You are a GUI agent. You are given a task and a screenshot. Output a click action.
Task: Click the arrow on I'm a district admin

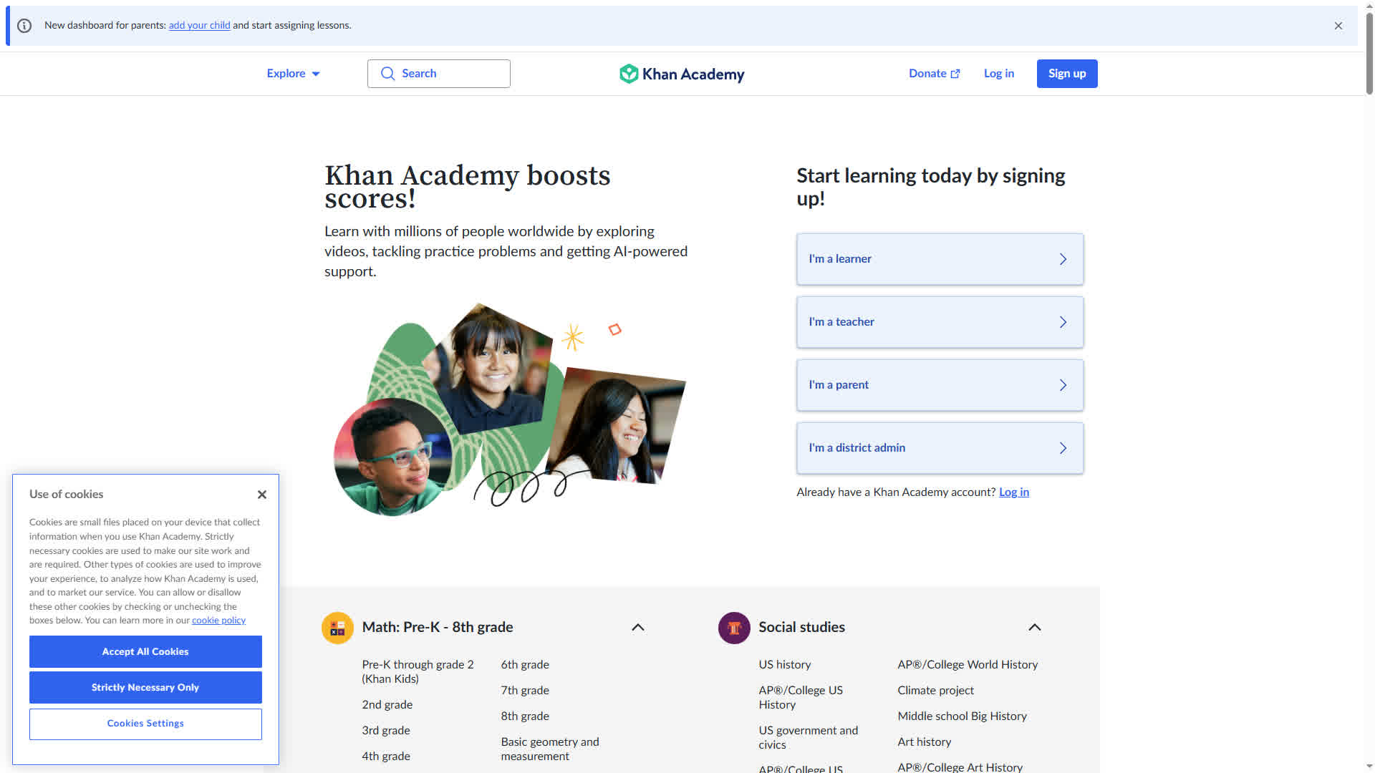(x=1063, y=448)
